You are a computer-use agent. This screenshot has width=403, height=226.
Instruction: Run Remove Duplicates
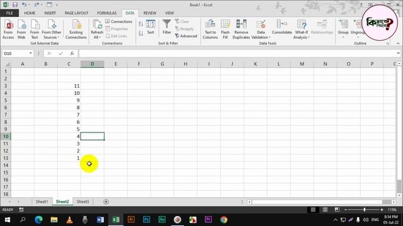pos(241,30)
